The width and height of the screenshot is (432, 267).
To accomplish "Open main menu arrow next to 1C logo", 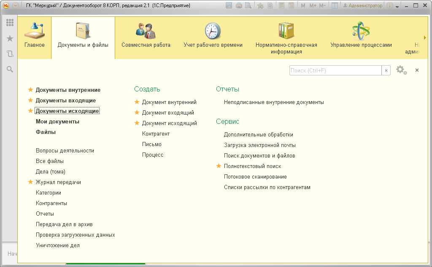I will [x=16, y=5].
